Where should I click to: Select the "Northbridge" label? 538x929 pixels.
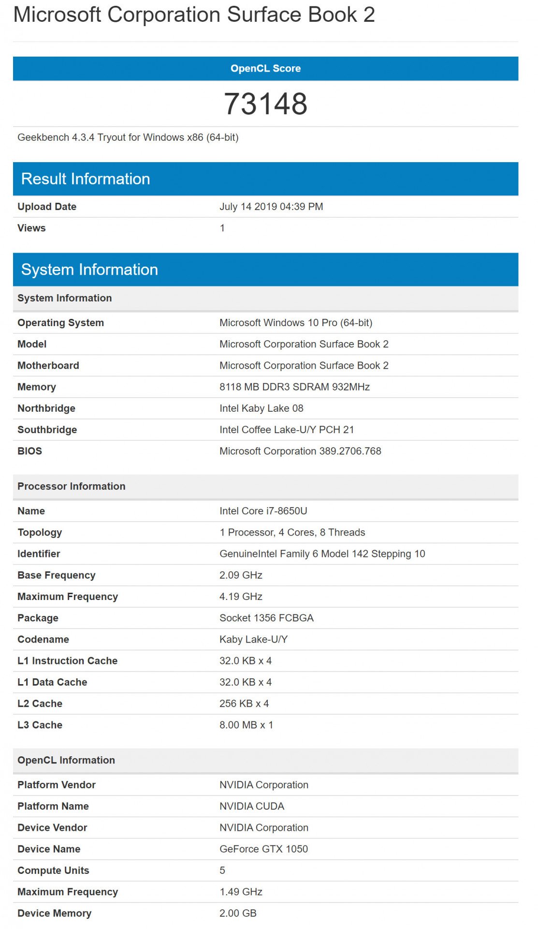(46, 408)
